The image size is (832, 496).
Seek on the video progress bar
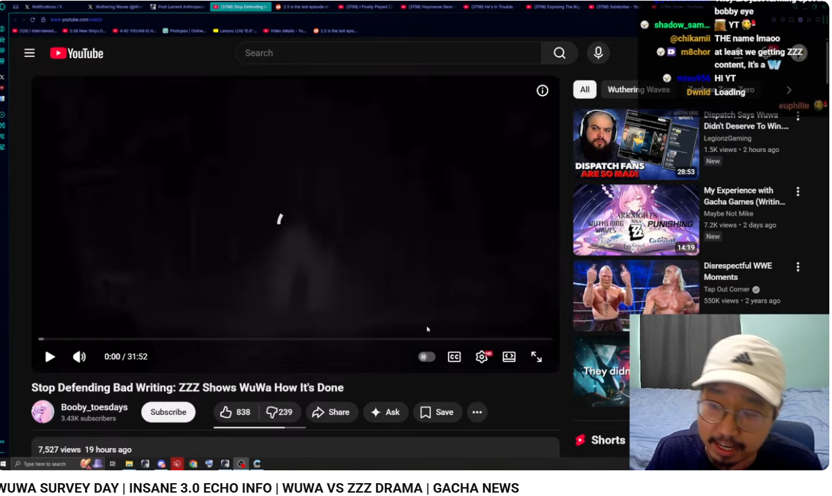295,339
